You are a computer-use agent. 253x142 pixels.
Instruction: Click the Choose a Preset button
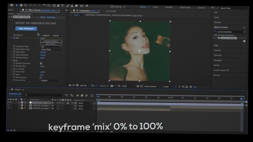pyautogui.click(x=51, y=41)
